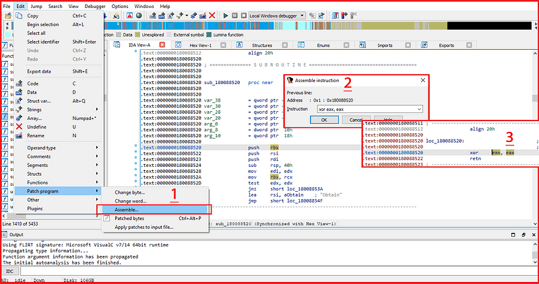Choose Rename in Edit menu

point(59,136)
